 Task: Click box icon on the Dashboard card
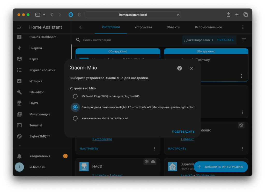241,125
